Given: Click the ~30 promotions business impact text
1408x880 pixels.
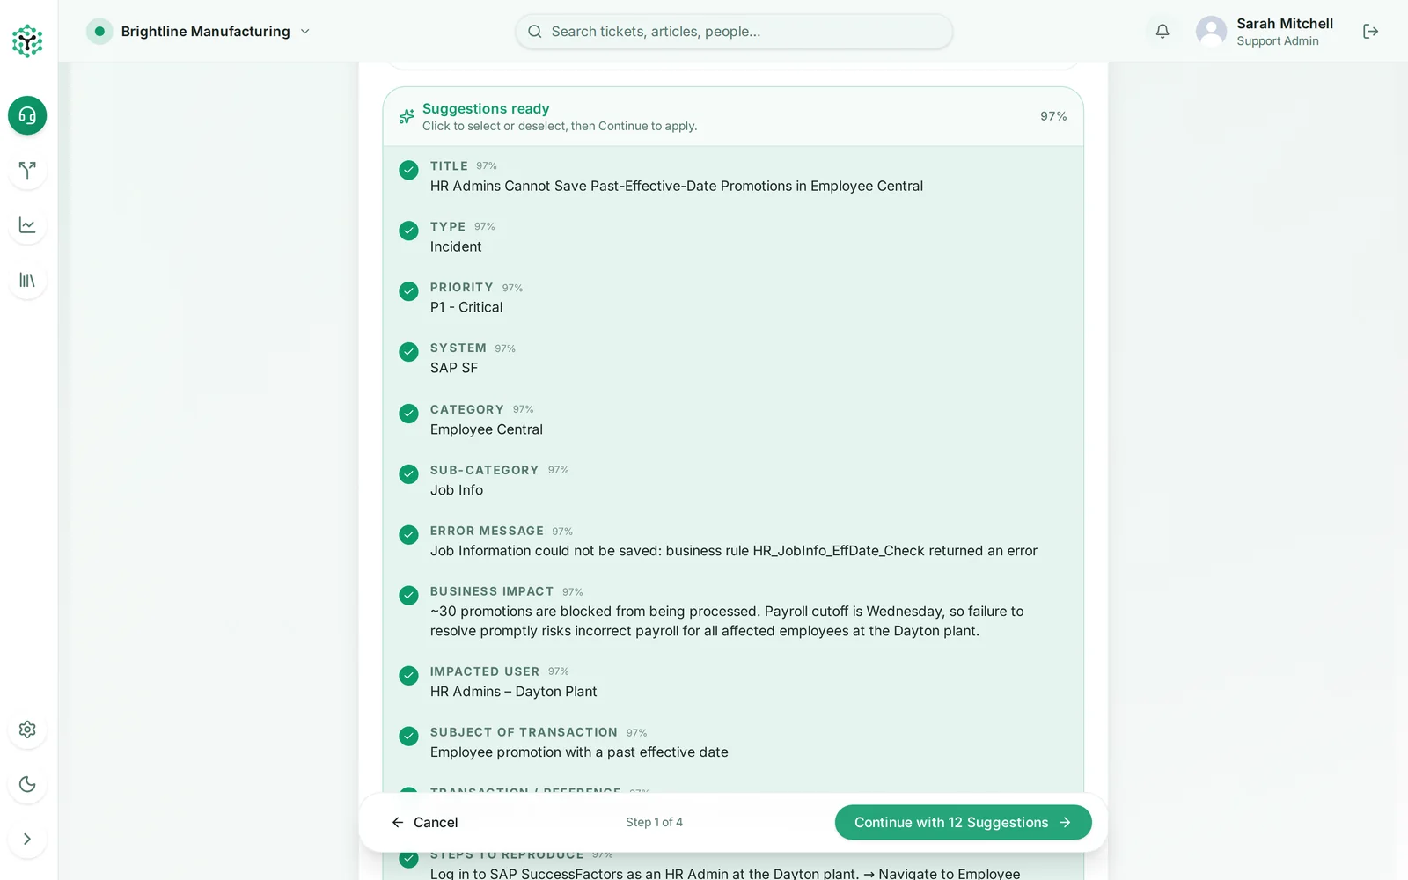Looking at the screenshot, I should (727, 621).
